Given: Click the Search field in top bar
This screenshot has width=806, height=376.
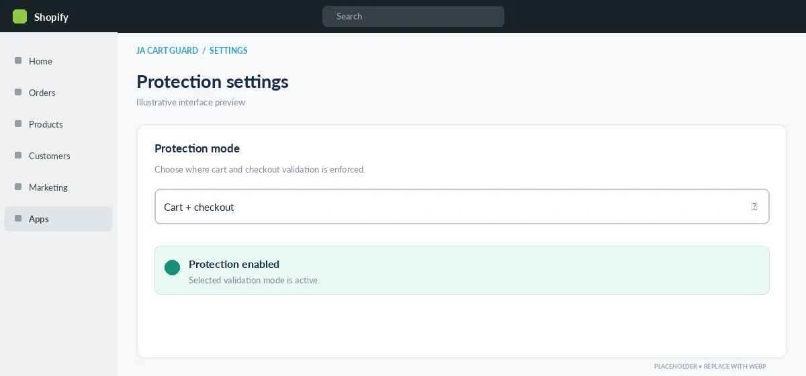Looking at the screenshot, I should [413, 16].
